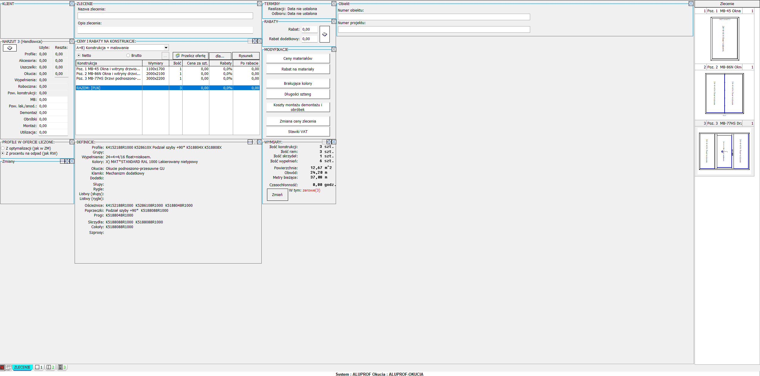
Task: Click the split icon in the Zmiany panel header
Action: pyautogui.click(x=62, y=161)
